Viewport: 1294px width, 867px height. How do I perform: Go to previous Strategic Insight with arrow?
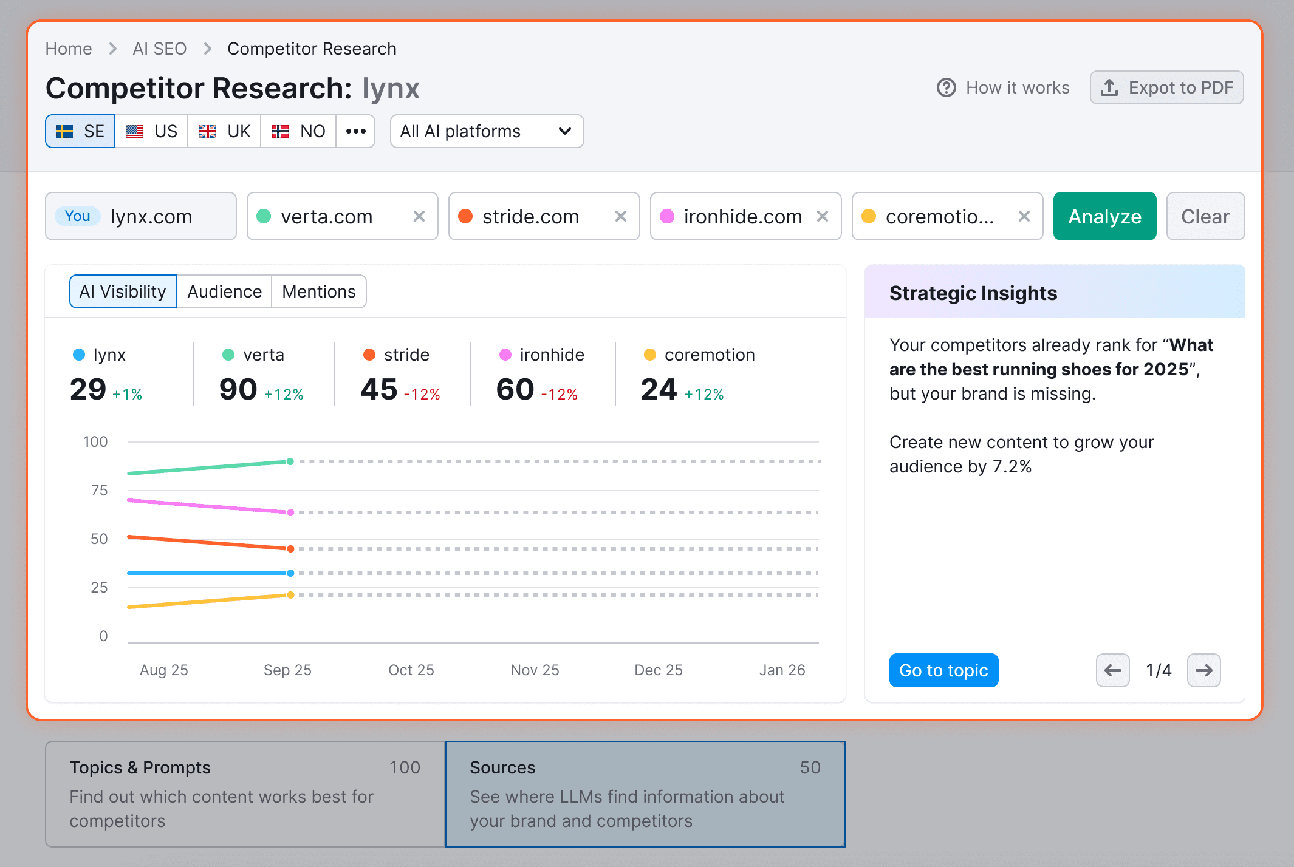click(1112, 670)
